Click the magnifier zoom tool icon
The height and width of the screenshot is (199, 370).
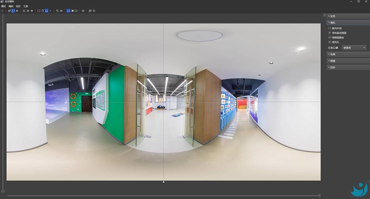[x=57, y=11]
